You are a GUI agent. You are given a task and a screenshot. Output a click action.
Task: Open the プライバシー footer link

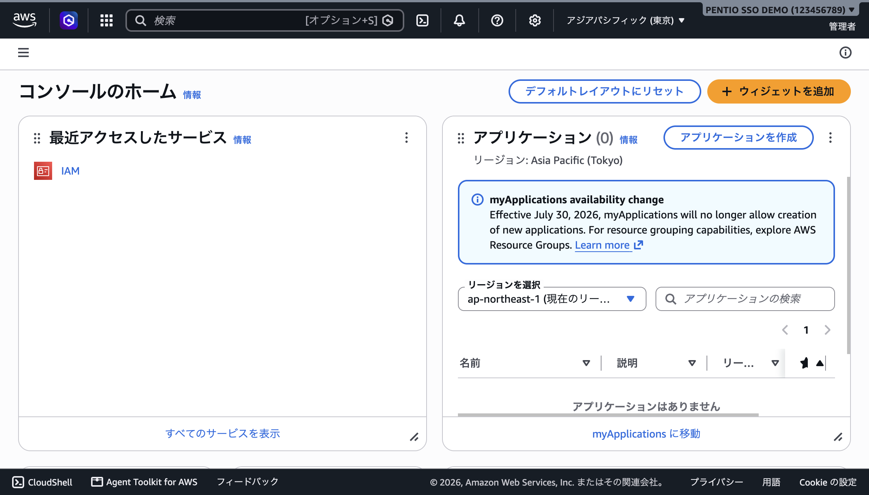coord(716,482)
